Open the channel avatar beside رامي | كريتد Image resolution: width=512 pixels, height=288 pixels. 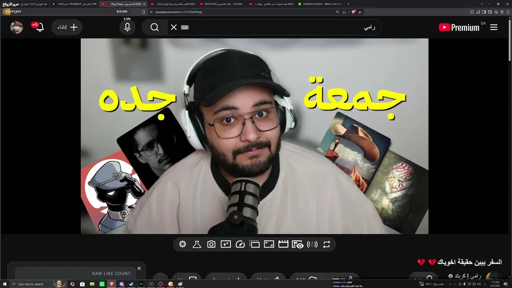[x=493, y=277]
